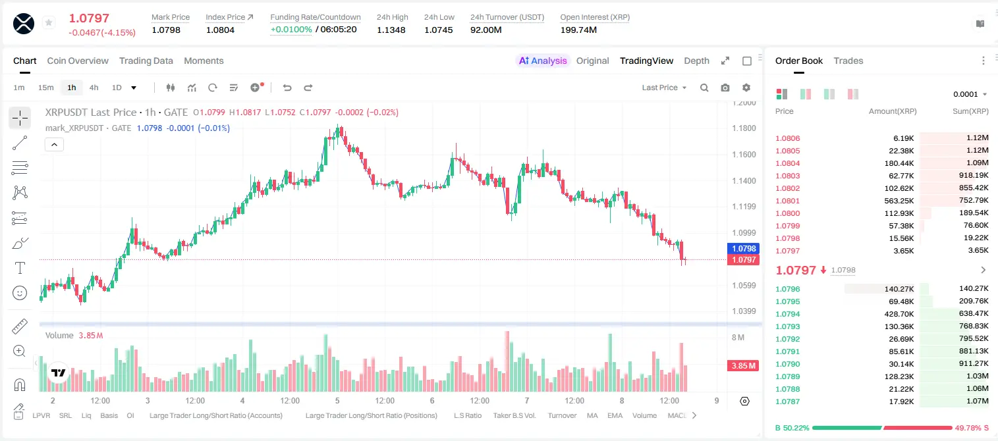
Task: Open the emoji sticker tool
Action: tap(20, 293)
